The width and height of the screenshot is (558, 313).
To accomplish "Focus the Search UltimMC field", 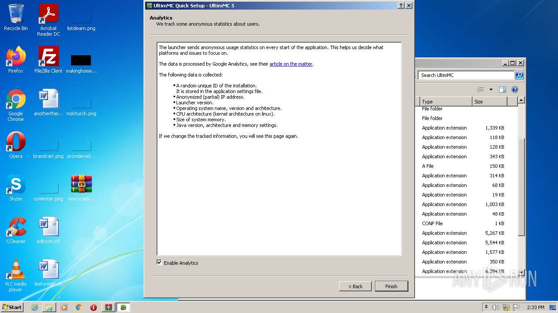I will 466,75.
